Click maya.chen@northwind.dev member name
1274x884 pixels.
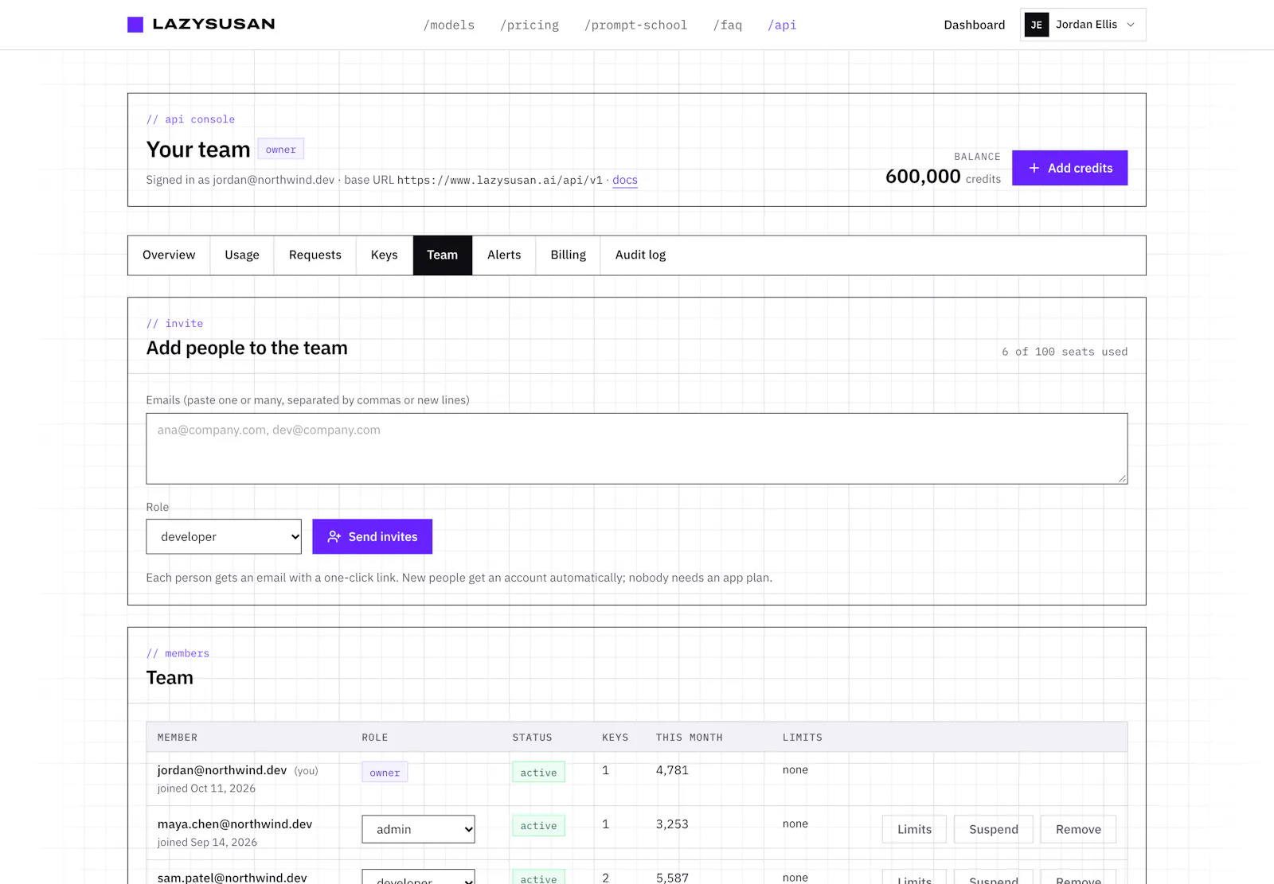click(235, 824)
